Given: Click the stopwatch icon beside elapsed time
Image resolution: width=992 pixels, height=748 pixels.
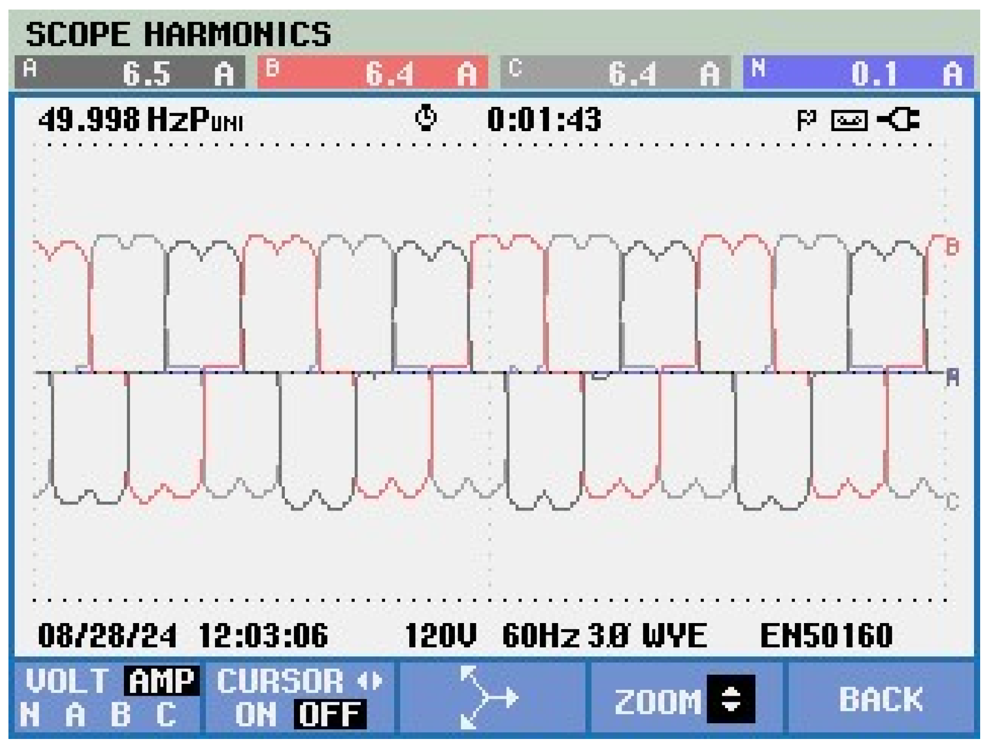Looking at the screenshot, I should coord(426,119).
